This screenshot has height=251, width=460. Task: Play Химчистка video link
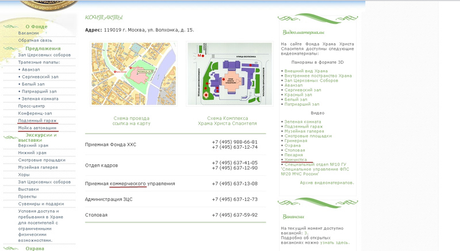(296, 160)
